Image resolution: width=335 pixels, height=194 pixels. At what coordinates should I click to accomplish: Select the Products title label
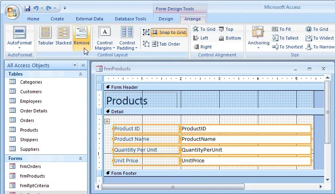click(141, 100)
